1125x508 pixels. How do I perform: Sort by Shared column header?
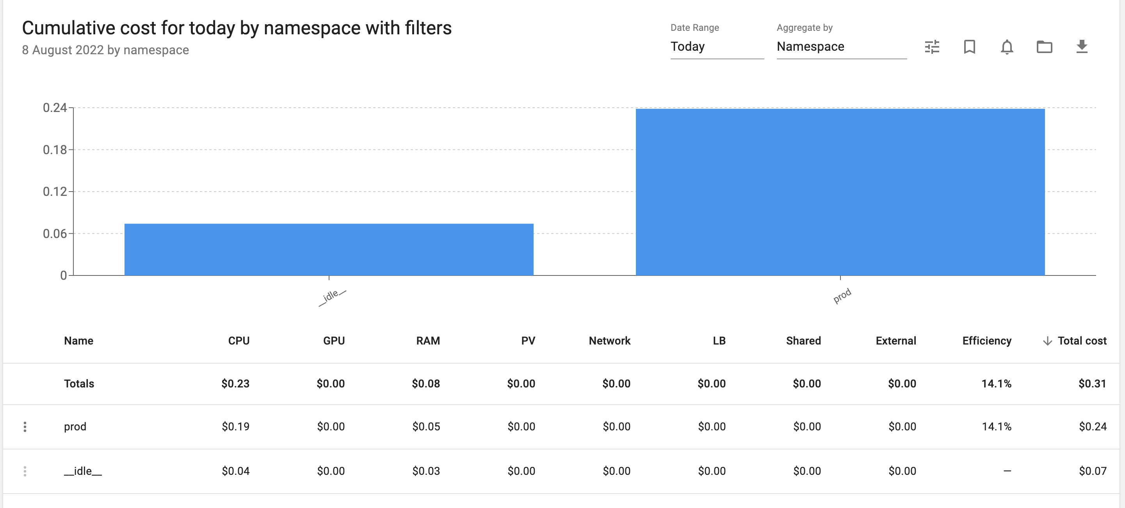tap(804, 341)
